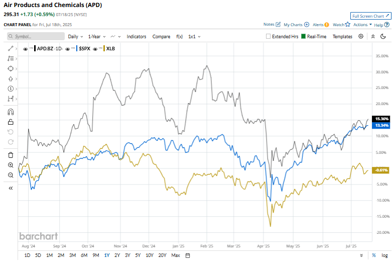
Task: Select the measure range tool
Action: pyautogui.click(x=11, y=99)
